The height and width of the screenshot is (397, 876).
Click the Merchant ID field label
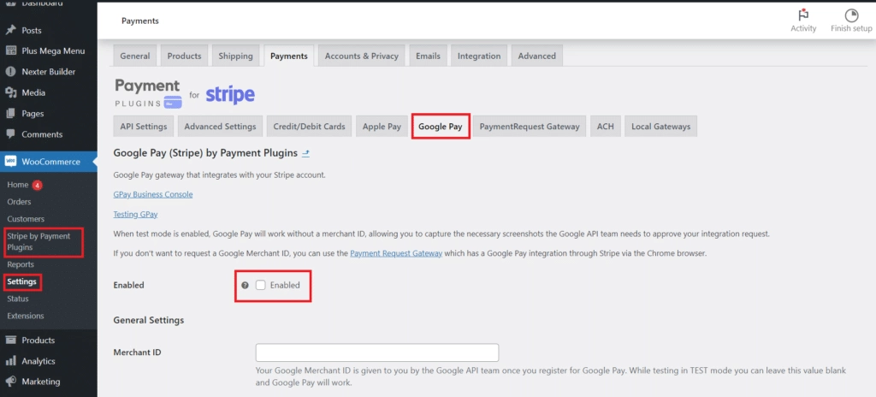point(138,353)
